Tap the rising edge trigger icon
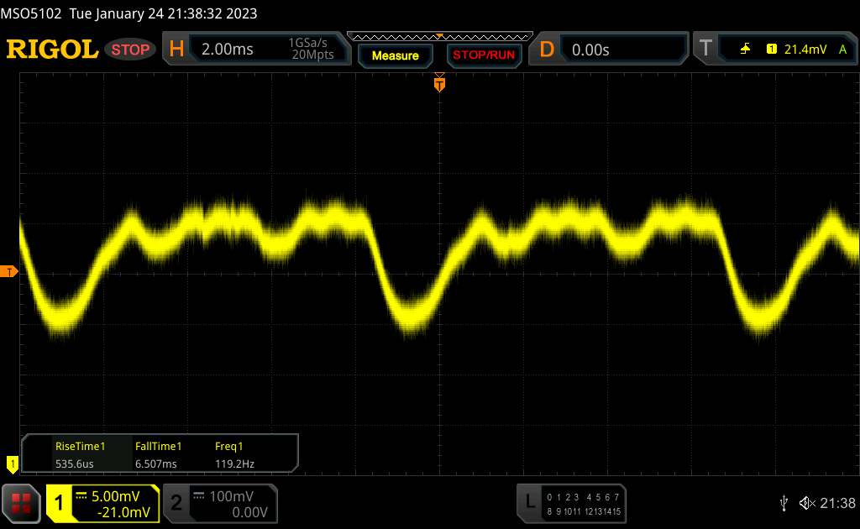This screenshot has width=860, height=529. tap(745, 50)
